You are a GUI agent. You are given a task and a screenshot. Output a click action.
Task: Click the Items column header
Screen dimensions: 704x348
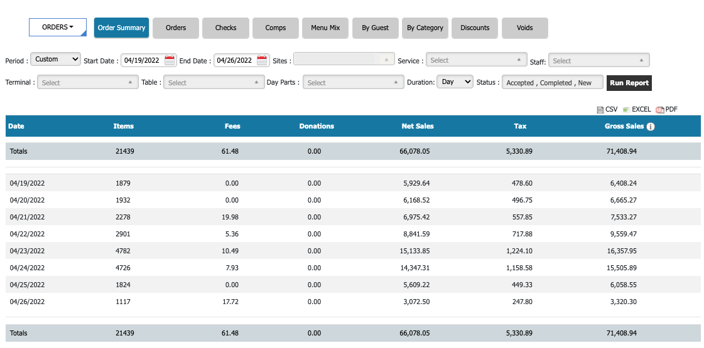[124, 127]
